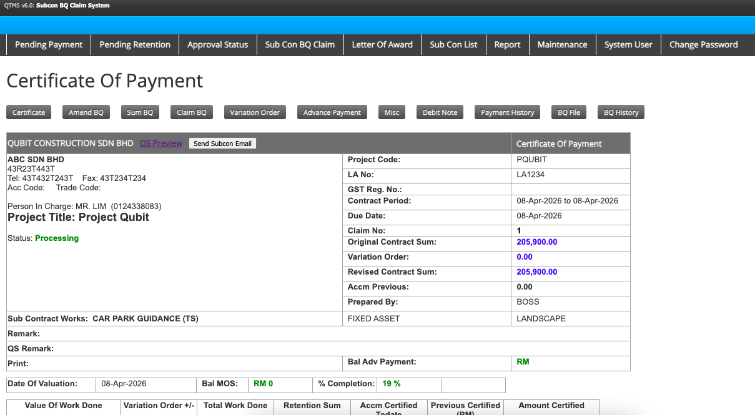The width and height of the screenshot is (755, 415).
Task: Go to System User page
Action: [x=628, y=45]
